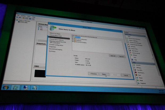Uncheck the Snapshots checkbox in move list
165x110 pixels.
[73, 40]
